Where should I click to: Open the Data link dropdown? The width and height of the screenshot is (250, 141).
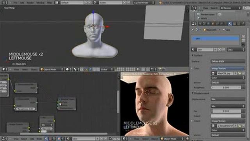236,50
